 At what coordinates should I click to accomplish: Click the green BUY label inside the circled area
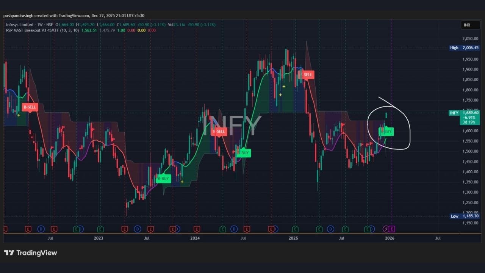387,131
